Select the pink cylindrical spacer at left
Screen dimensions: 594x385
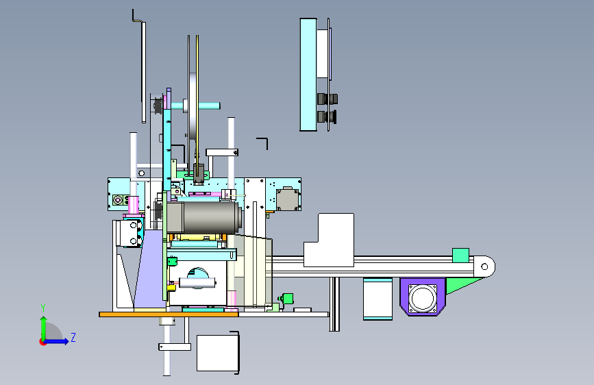click(134, 205)
